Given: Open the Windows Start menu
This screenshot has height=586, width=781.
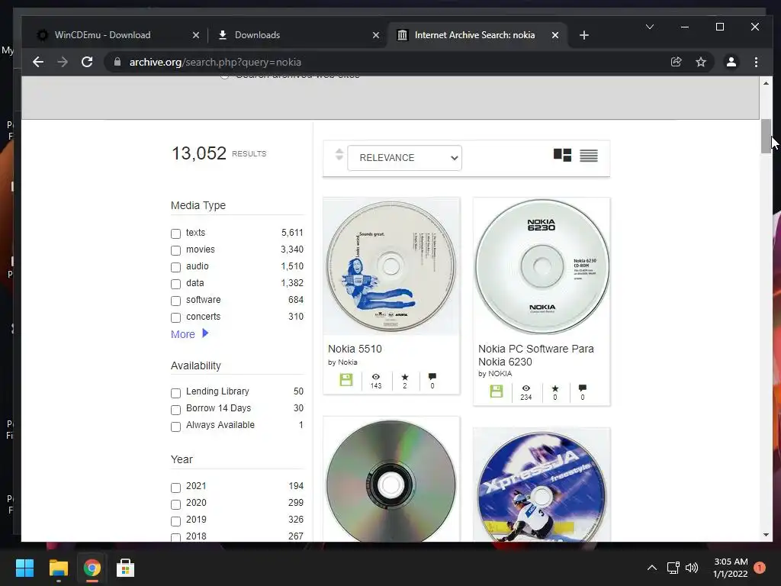Looking at the screenshot, I should pyautogui.click(x=24, y=568).
